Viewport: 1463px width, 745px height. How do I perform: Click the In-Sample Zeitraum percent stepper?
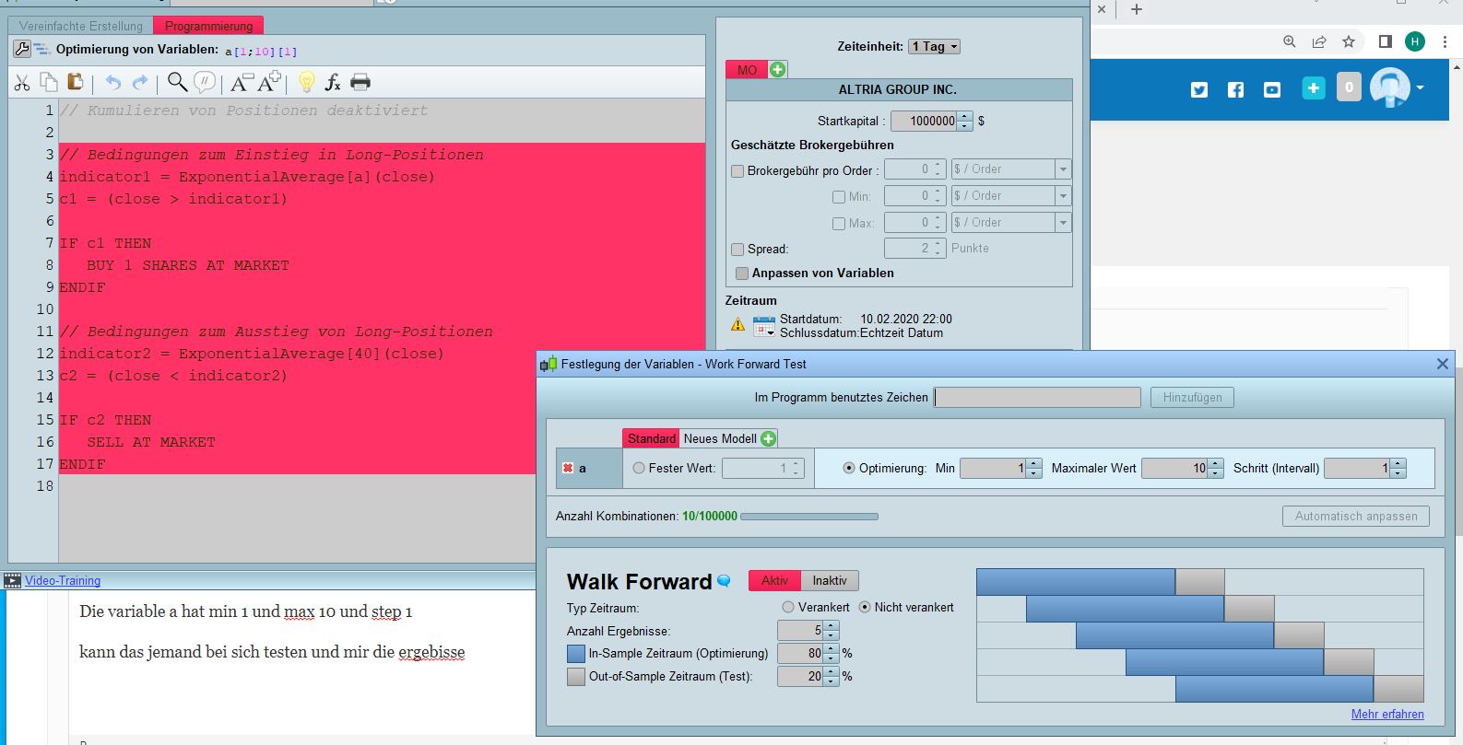click(x=832, y=654)
